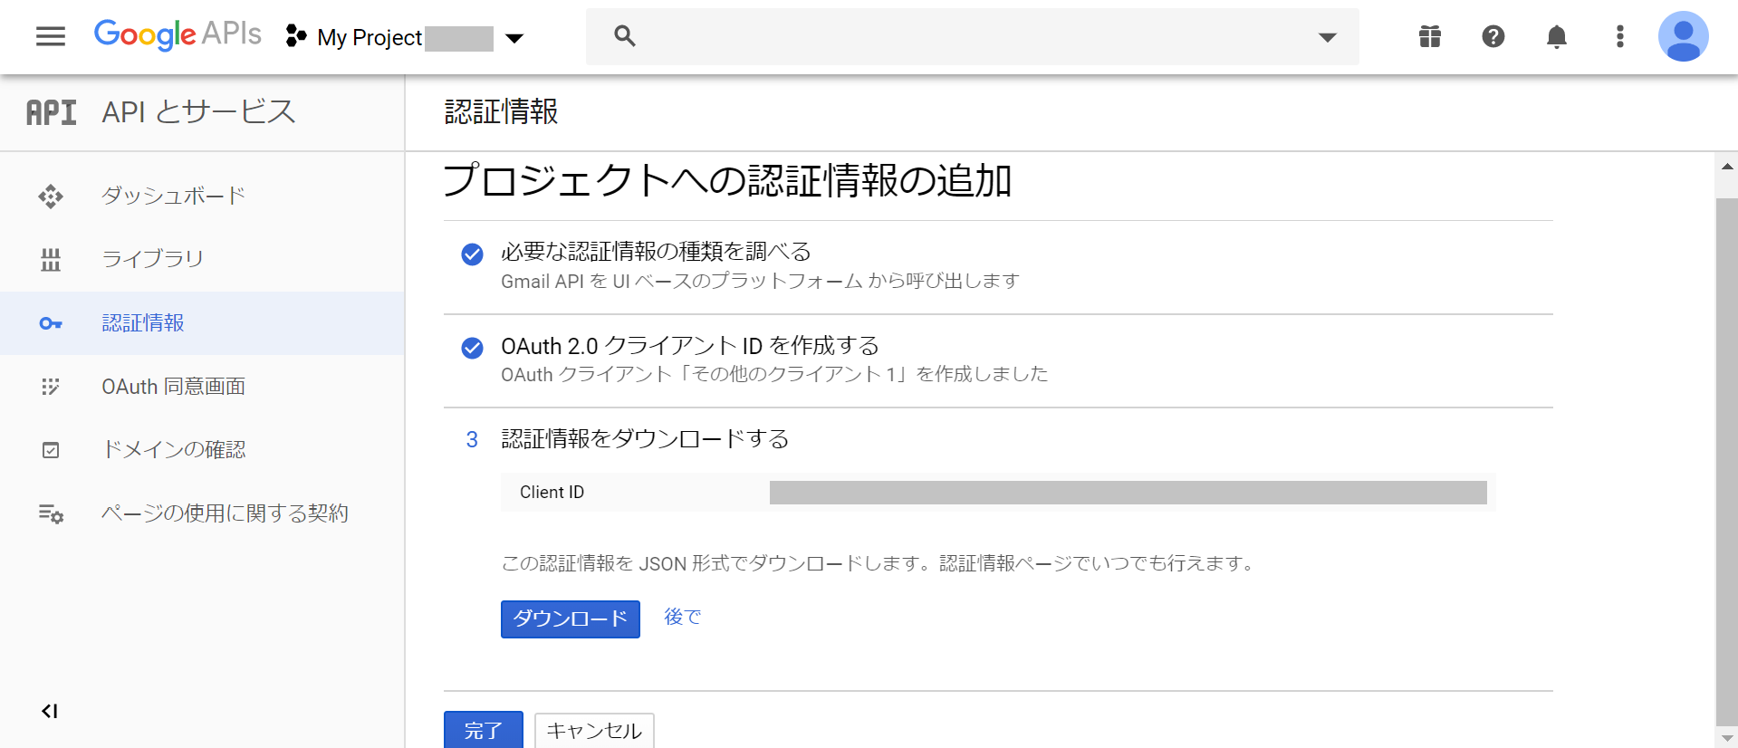The width and height of the screenshot is (1738, 748).
Task: Click the 完了 button
Action: (x=484, y=730)
